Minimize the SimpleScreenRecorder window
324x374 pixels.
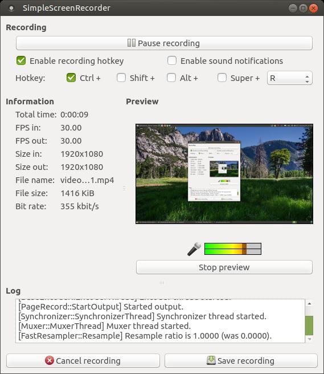pos(293,9)
